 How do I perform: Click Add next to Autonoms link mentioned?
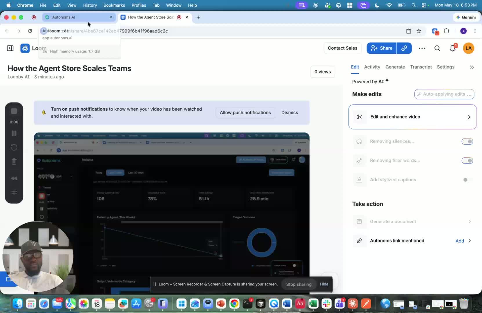(x=460, y=241)
